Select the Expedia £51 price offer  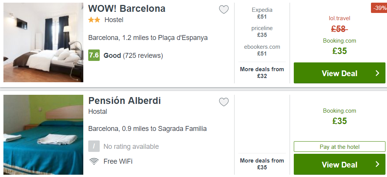point(262,13)
